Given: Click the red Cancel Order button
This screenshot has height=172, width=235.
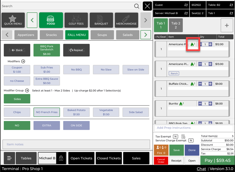Looking at the screenshot, I should (x=161, y=161).
